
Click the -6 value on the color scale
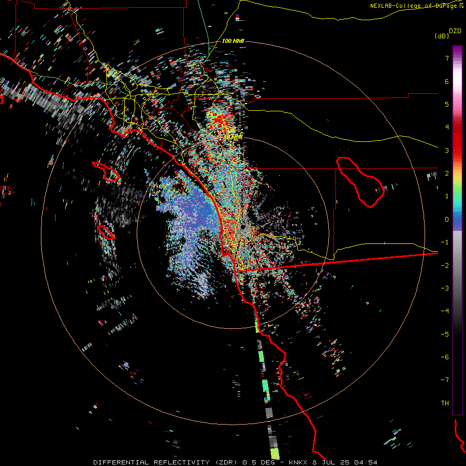pos(445,357)
